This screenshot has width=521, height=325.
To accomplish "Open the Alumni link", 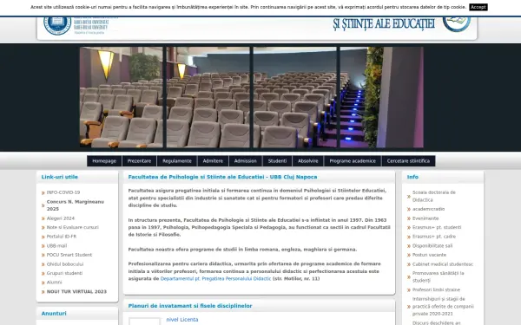I will click(54, 283).
